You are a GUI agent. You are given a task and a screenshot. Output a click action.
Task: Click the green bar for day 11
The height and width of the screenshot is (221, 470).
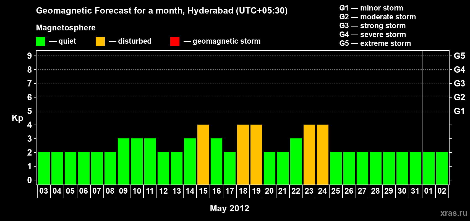click(x=150, y=161)
